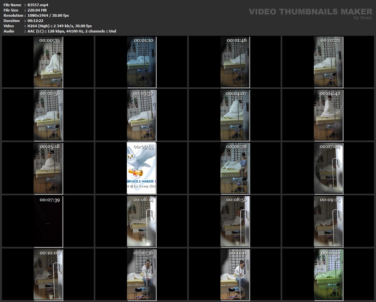Click the thumbnail at timestamp 00:00:35
376x302 pixels.
(48, 62)
